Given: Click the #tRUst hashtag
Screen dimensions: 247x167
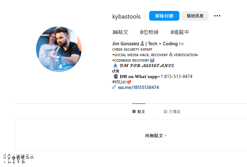Looking at the screenshot, I should 119,82.
